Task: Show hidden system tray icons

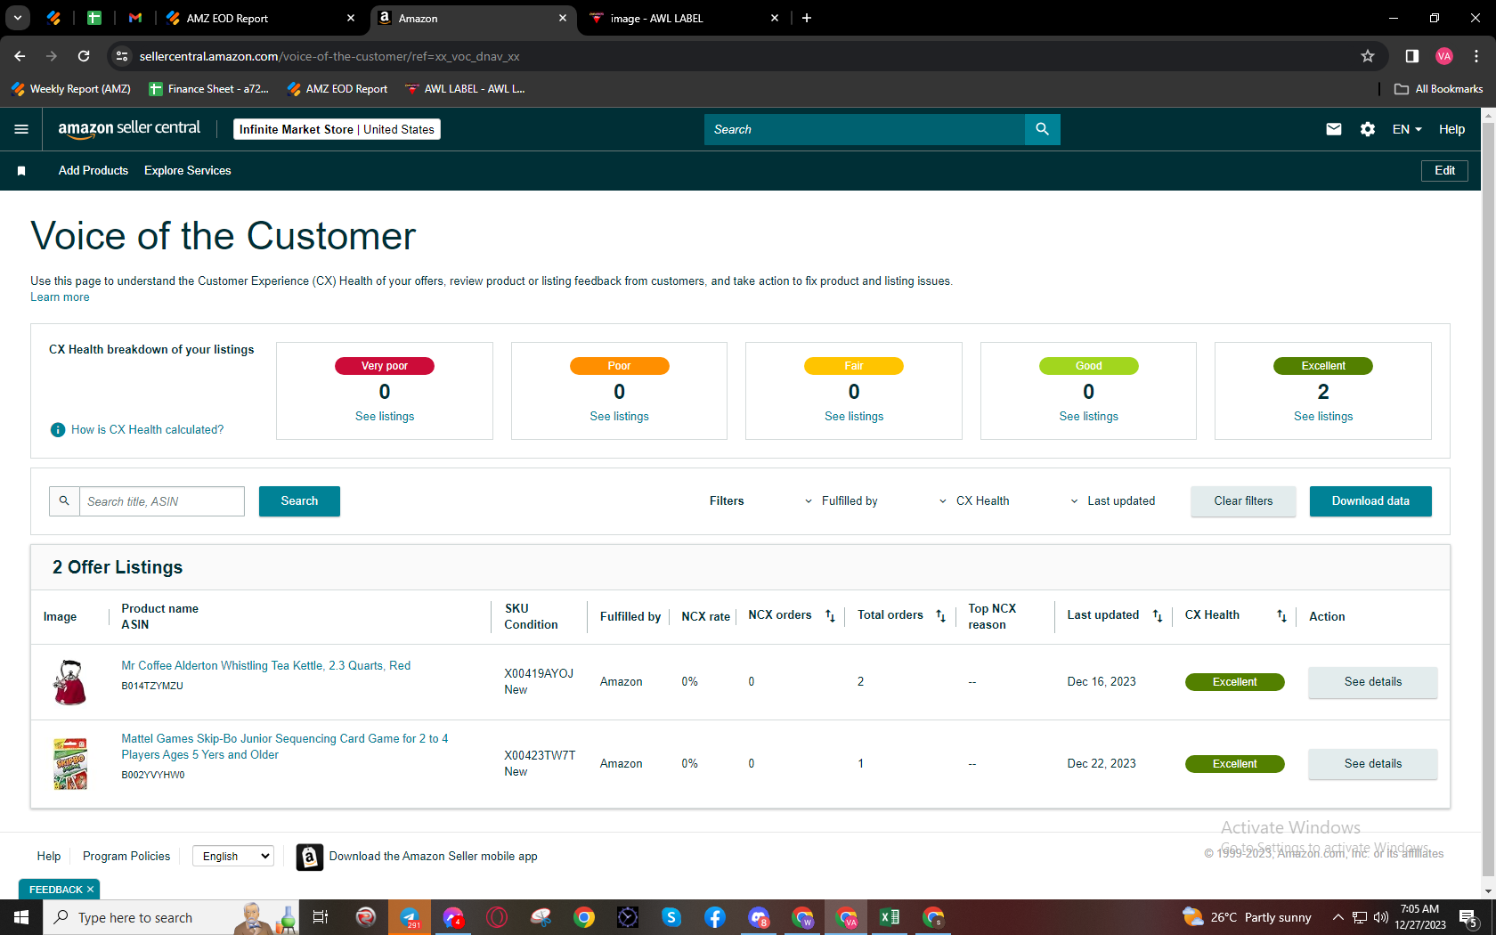Action: pos(1337,917)
